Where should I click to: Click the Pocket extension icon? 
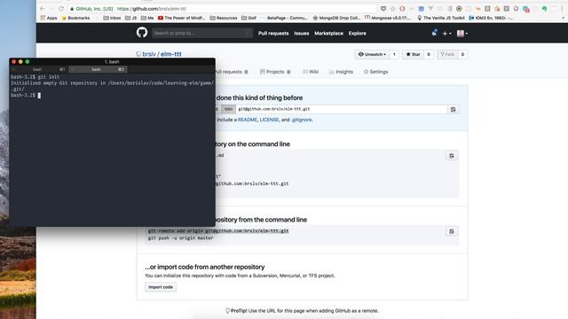383,8
